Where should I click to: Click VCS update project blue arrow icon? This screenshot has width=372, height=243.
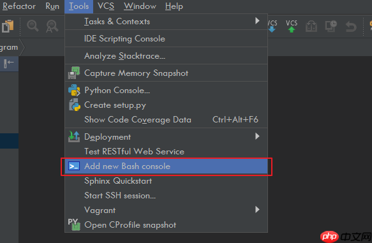pos(272,26)
